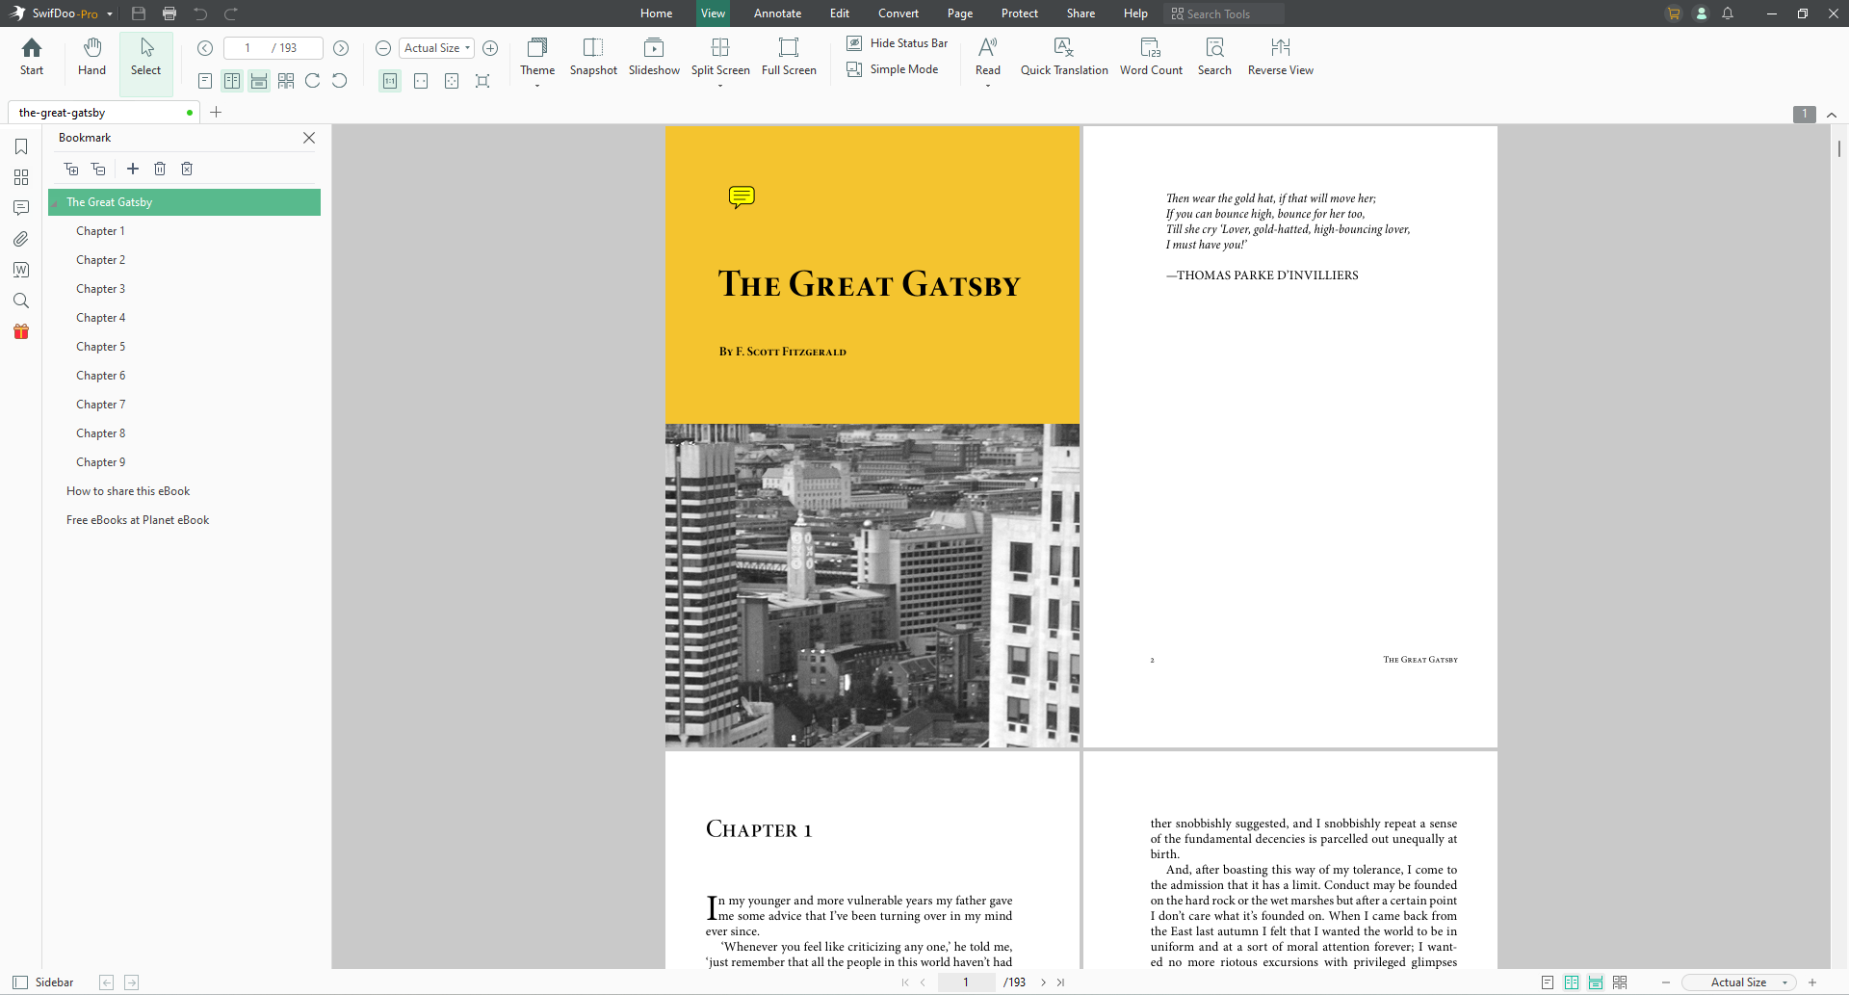Collapse the ribbon with chevron
The width and height of the screenshot is (1849, 995).
pyautogui.click(x=1832, y=115)
